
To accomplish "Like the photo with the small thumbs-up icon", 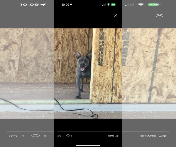I will pos(59,136).
